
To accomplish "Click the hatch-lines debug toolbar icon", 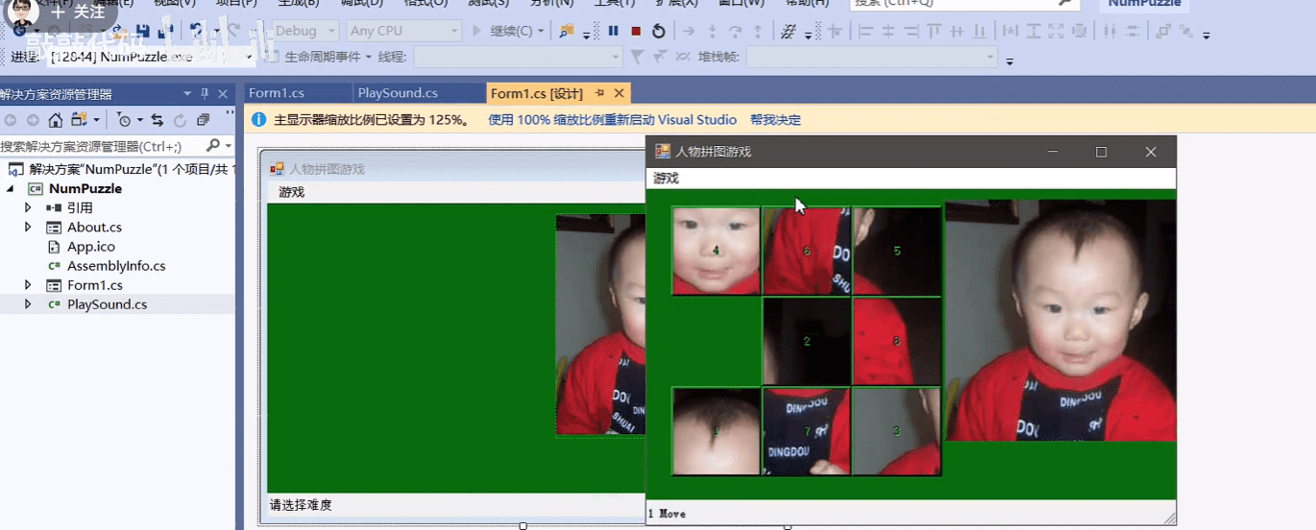I will pos(788,31).
